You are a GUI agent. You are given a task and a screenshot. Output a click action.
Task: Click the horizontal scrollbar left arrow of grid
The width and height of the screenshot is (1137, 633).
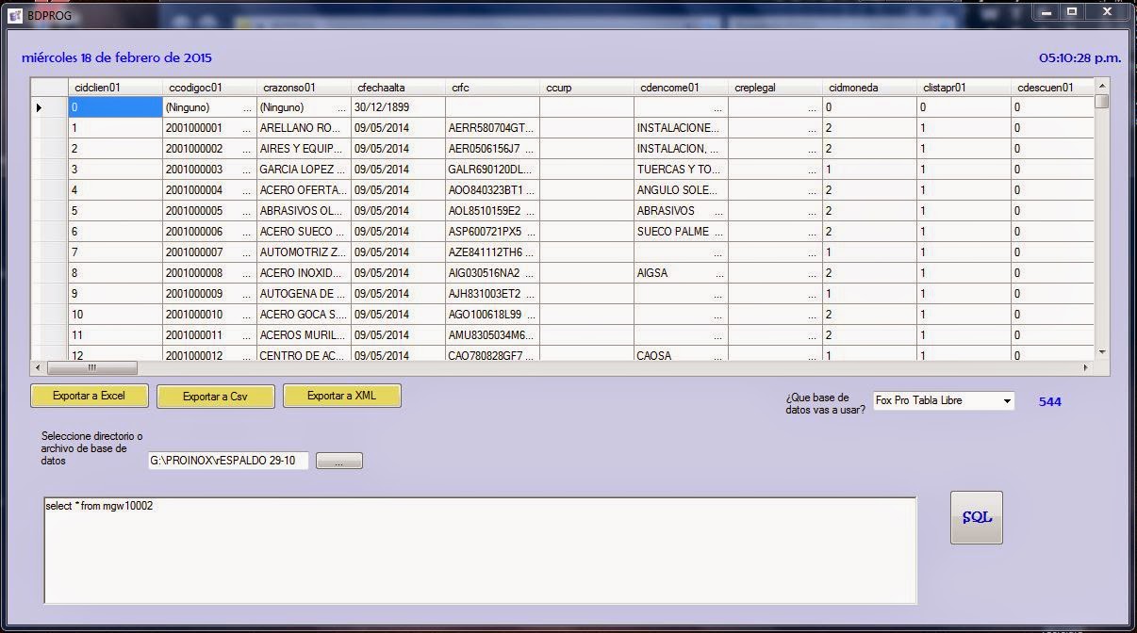[x=39, y=367]
